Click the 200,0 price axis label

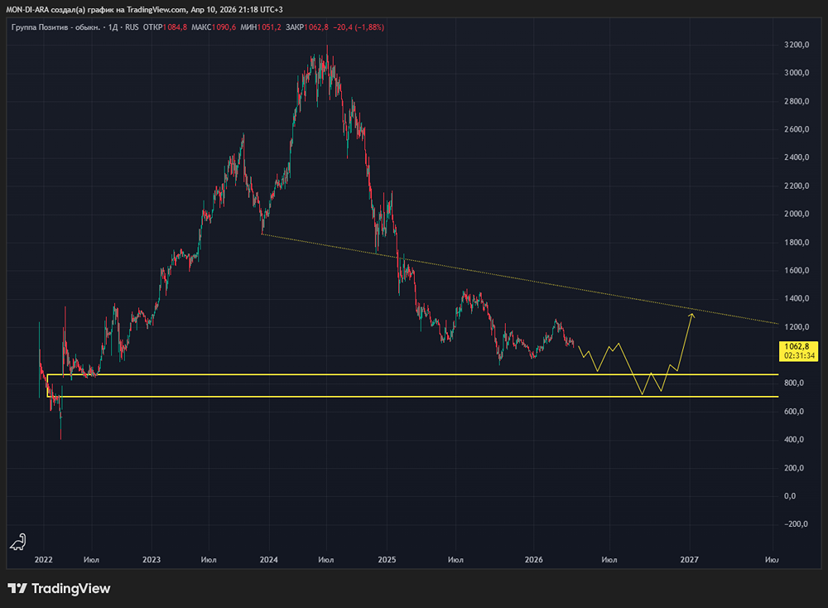pyautogui.click(x=794, y=468)
